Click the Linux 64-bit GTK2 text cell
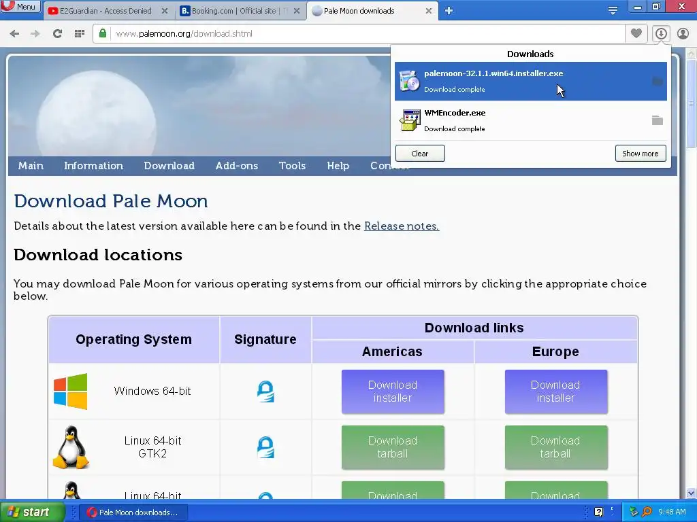697x522 pixels. 152,447
